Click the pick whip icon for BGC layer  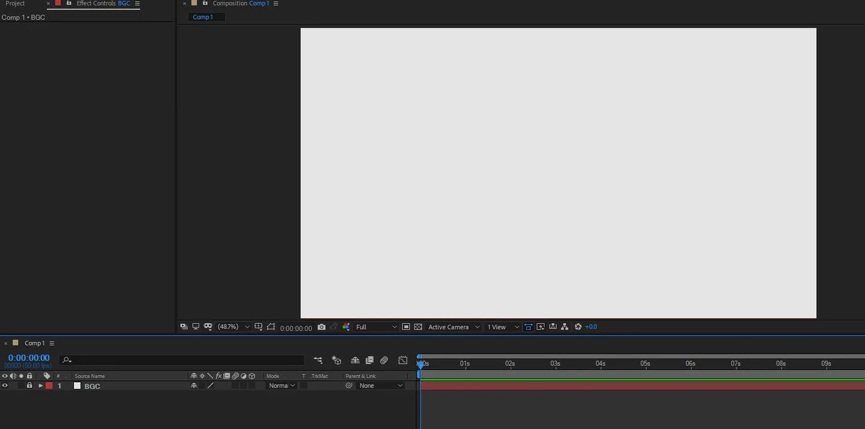(x=349, y=386)
